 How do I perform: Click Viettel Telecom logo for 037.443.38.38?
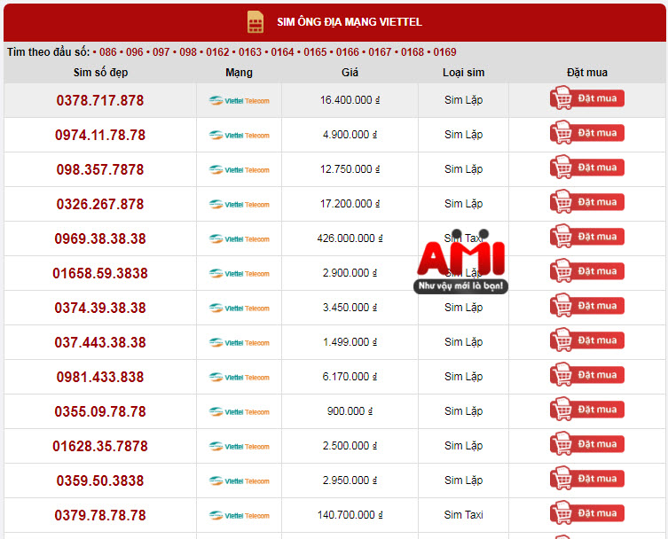239,342
